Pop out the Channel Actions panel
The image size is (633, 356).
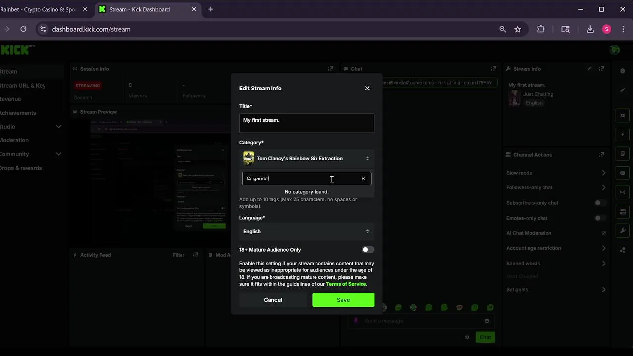coord(602,155)
